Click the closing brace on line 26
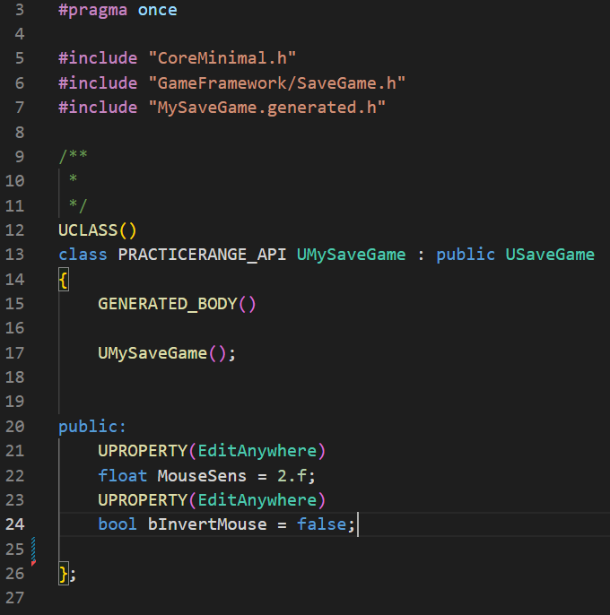Image resolution: width=610 pixels, height=615 pixels. 64,574
